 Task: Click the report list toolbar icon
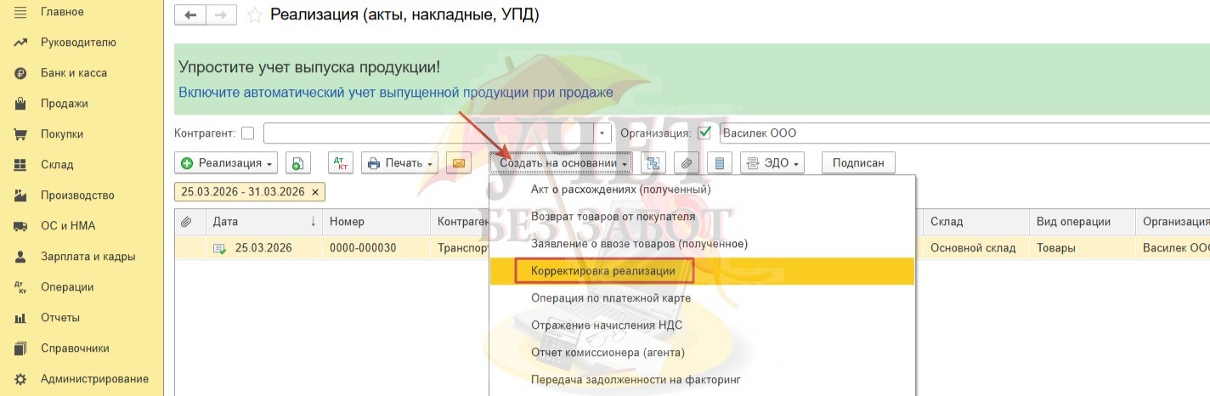pos(720,163)
